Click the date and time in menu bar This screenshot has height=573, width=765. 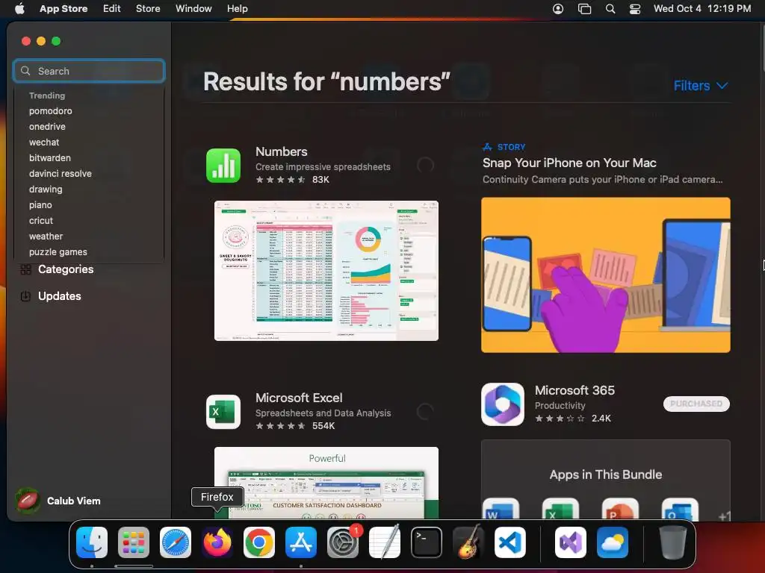702,8
